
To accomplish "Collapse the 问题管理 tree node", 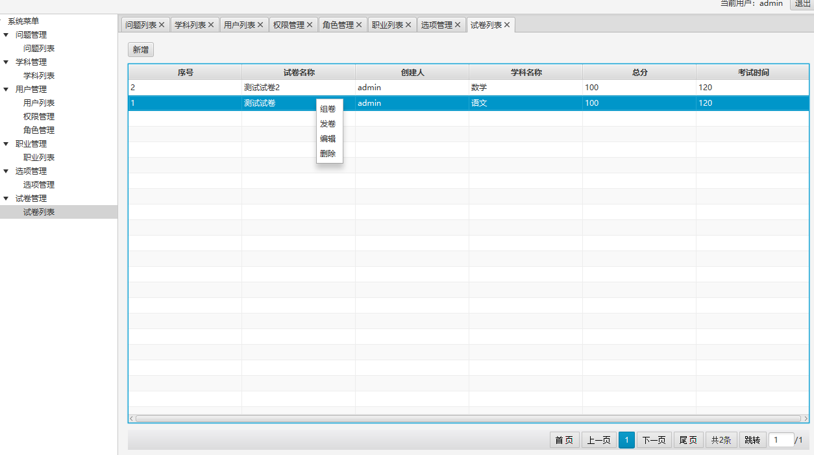I will (x=6, y=35).
